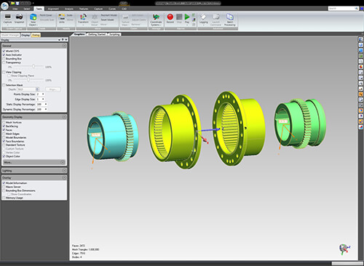Click the View Clipping slider handle
Image resolution: width=364 pixels, height=266 pixels.
(x=28, y=79)
